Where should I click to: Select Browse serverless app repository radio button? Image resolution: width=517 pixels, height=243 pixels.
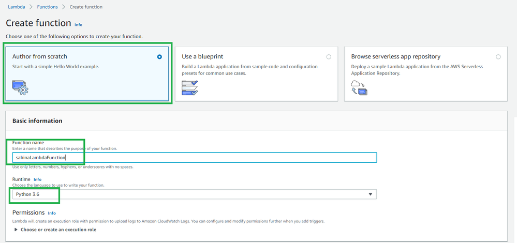[498, 57]
